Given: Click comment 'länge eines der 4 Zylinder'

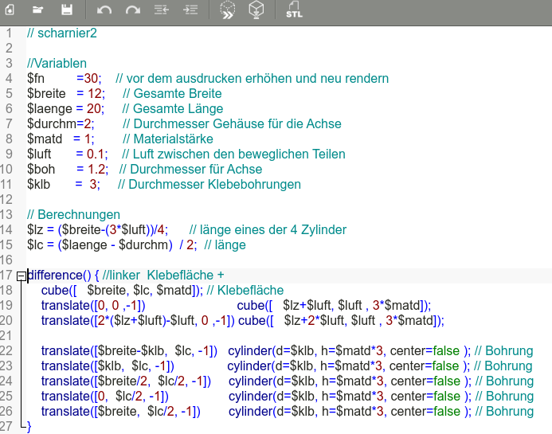Looking at the screenshot, I should click(x=273, y=230).
